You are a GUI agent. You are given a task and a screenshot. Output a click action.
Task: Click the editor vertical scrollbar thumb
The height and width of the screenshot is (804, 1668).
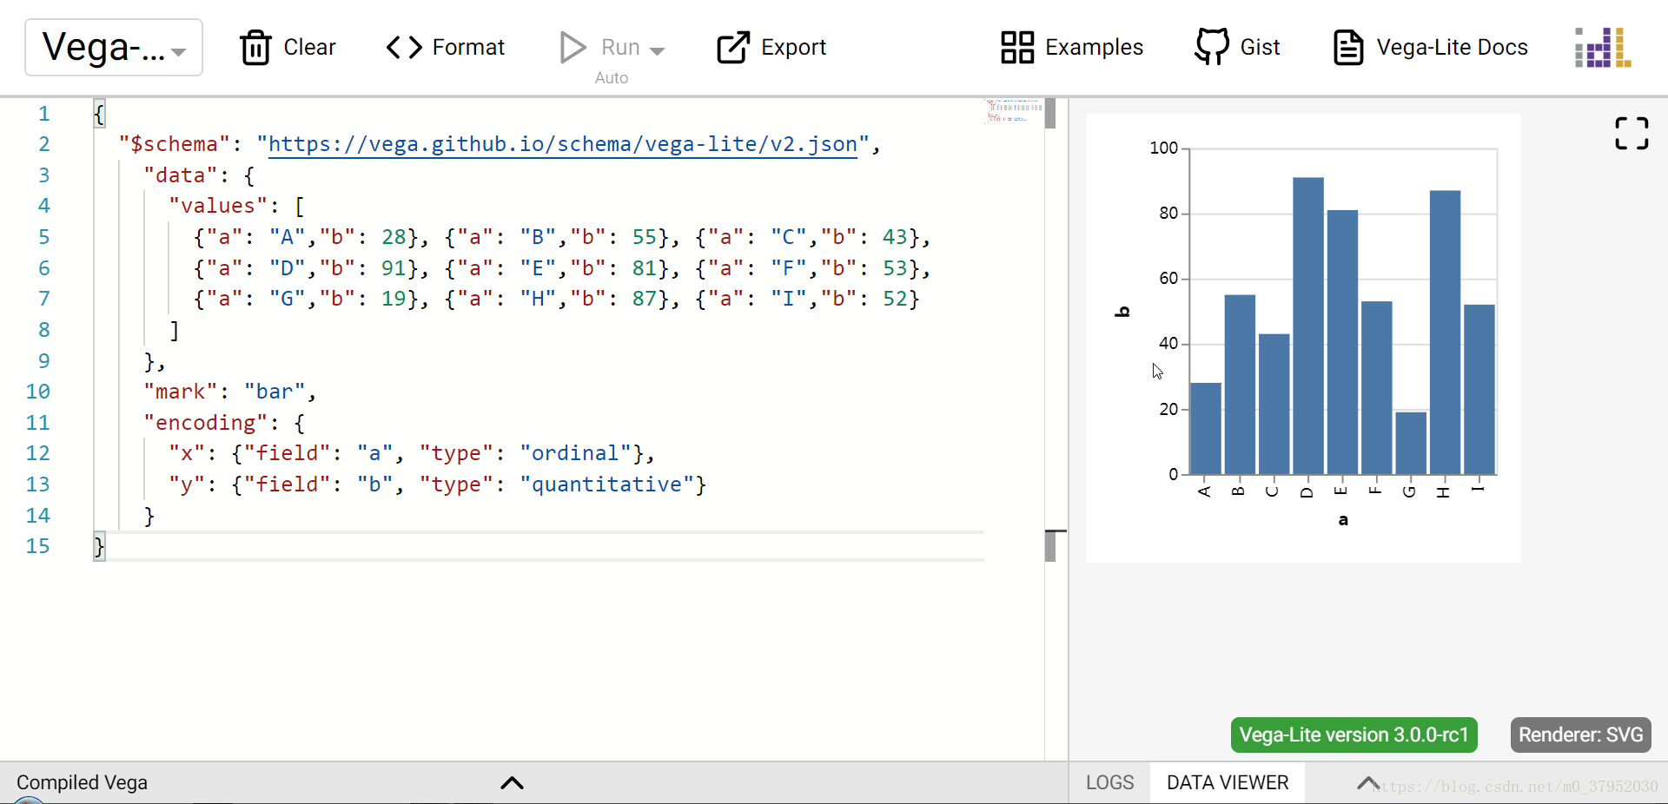[1050, 114]
